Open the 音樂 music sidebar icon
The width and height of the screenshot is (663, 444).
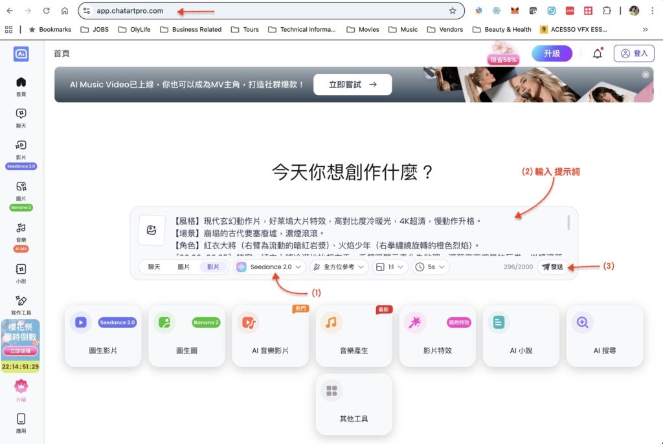tap(21, 228)
